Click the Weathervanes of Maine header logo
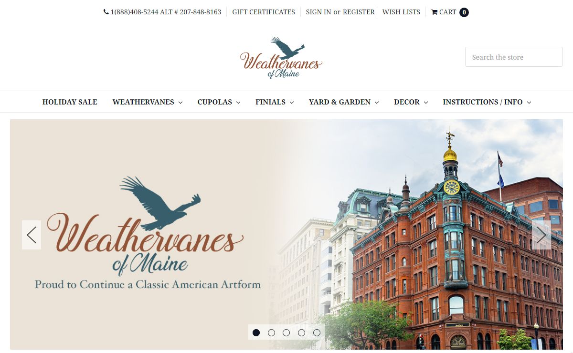The height and width of the screenshot is (353, 573). tap(281, 58)
